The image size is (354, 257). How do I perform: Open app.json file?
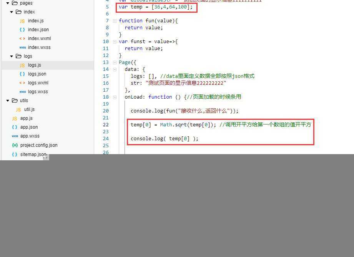(x=29, y=127)
